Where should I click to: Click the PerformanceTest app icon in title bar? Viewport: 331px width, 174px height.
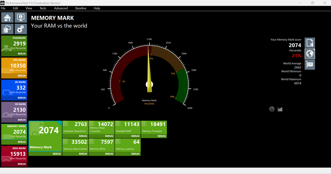click(3, 3)
